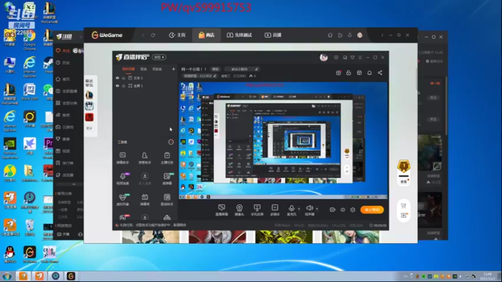Screen dimensions: 502x282
Task: Click the padlock icon beside the bell
Action: pos(349,73)
